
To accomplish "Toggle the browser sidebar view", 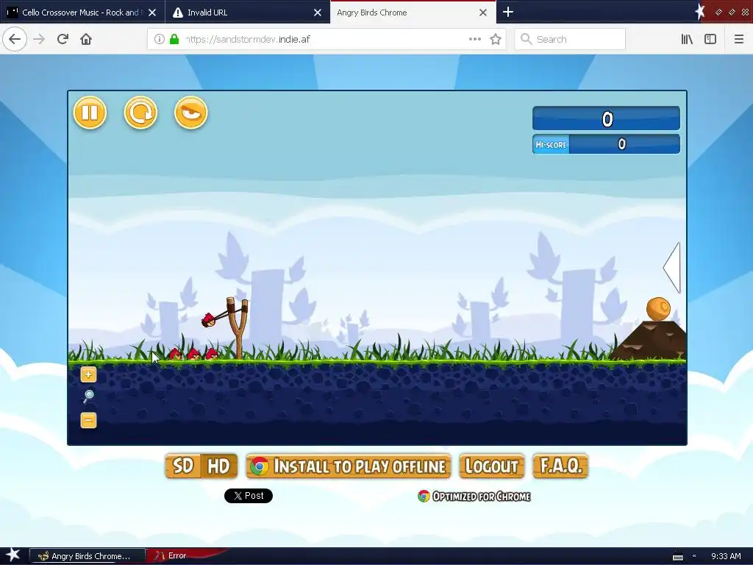I will [710, 39].
